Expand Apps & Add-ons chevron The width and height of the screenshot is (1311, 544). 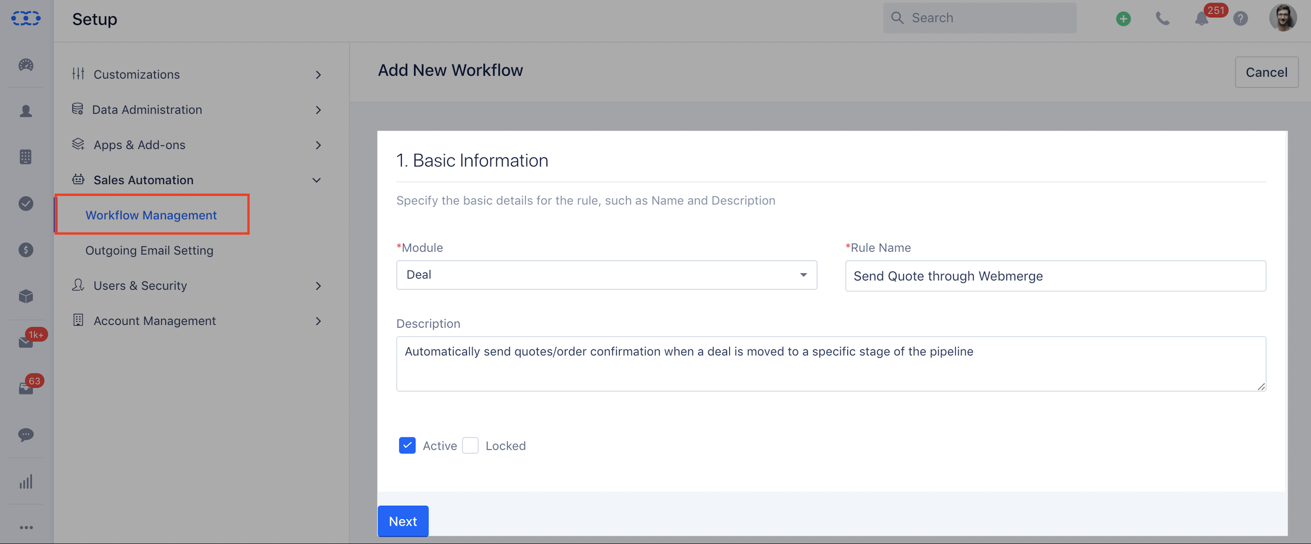click(318, 145)
